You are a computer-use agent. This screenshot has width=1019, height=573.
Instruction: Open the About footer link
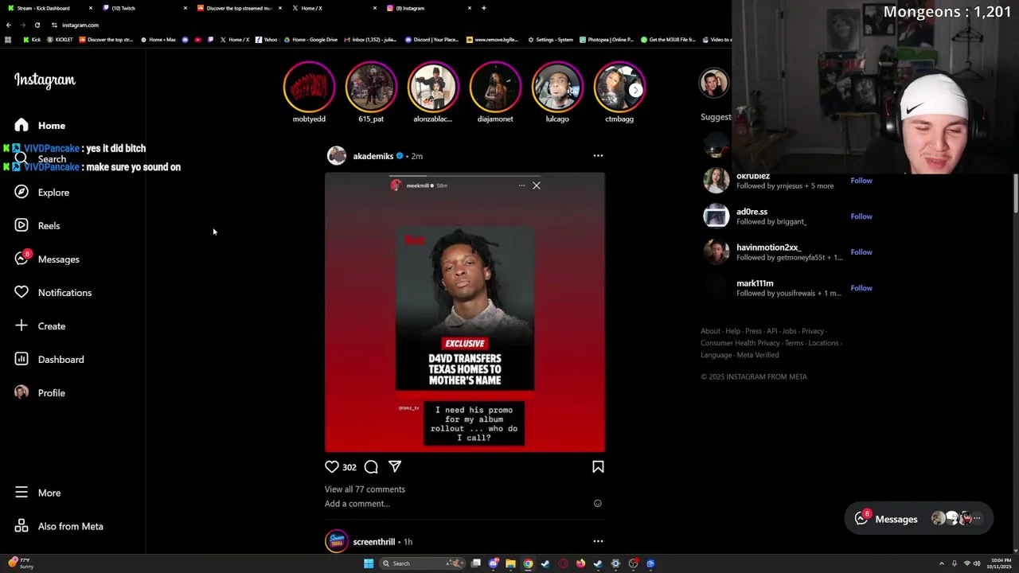pyautogui.click(x=710, y=331)
